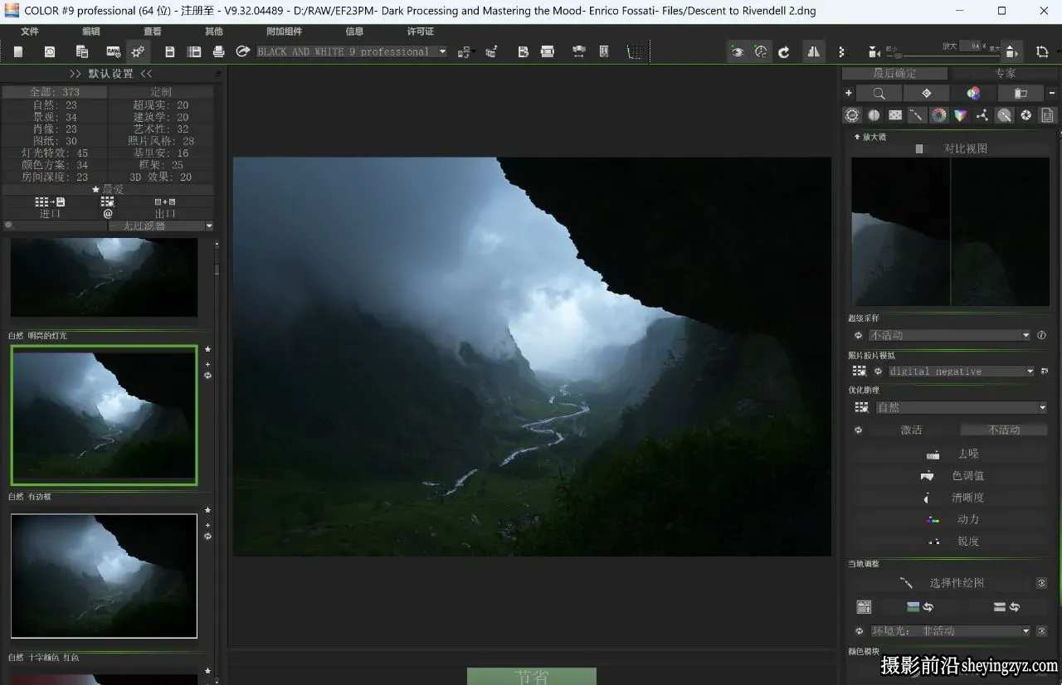Open the history/timeline browser icon
Image resolution: width=1062 pixels, height=685 pixels.
tap(50, 51)
